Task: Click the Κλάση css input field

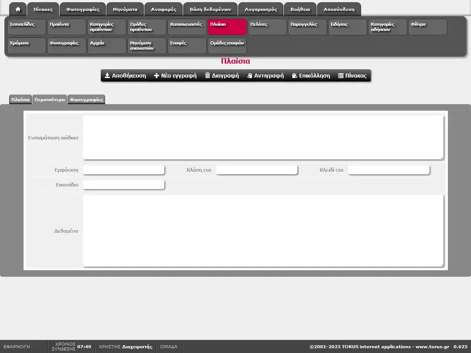Action: pyautogui.click(x=257, y=170)
